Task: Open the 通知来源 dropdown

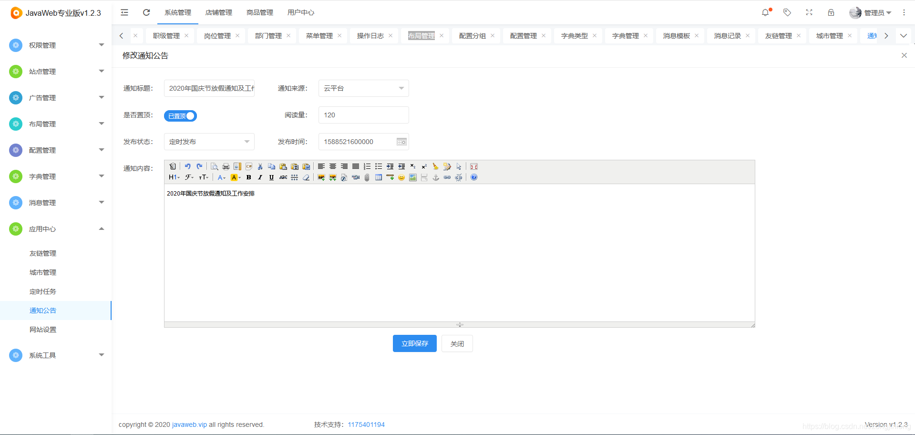Action: pos(363,88)
